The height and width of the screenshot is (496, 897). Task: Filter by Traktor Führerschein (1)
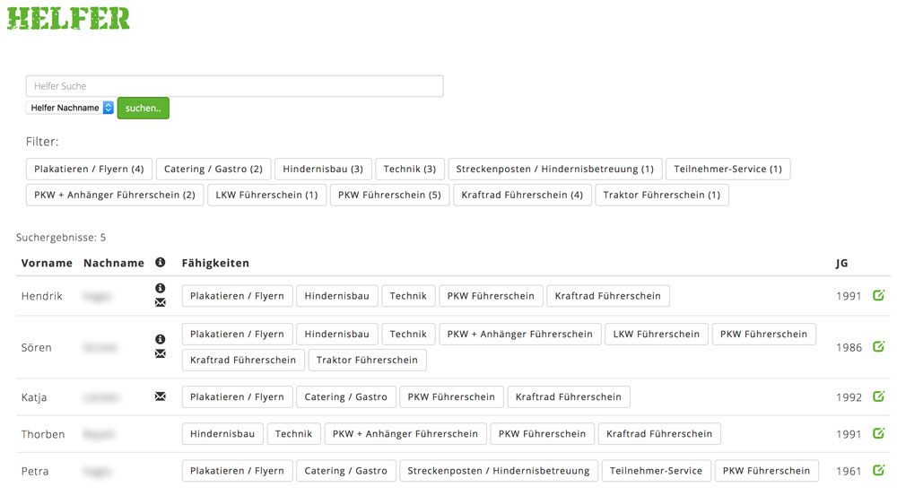tap(662, 195)
